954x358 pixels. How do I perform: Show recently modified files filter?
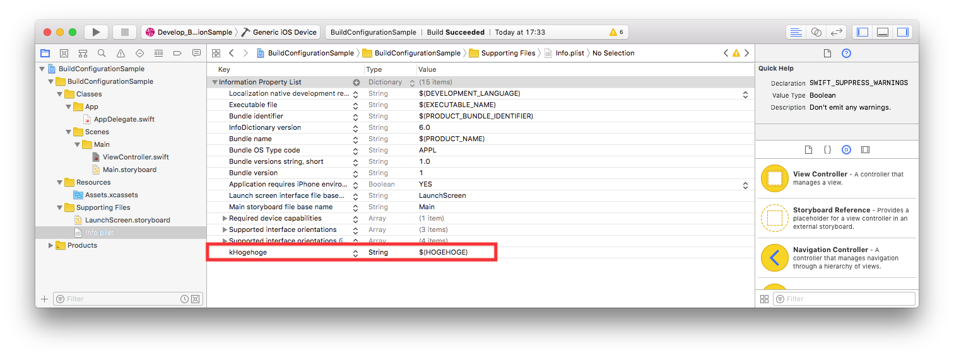tap(184, 299)
